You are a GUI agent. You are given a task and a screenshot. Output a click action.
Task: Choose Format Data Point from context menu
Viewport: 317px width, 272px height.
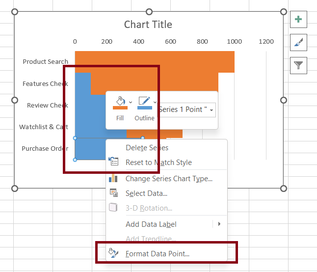tap(157, 254)
